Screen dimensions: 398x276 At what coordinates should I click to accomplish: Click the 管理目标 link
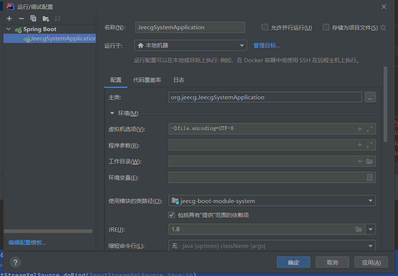(267, 45)
